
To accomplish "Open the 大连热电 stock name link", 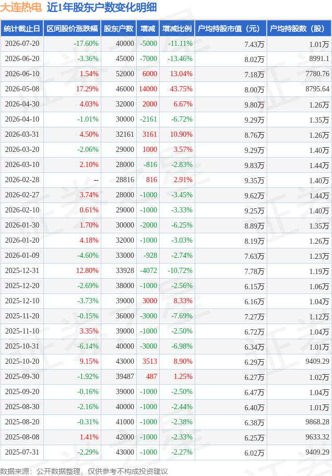I will pyautogui.click(x=21, y=7).
